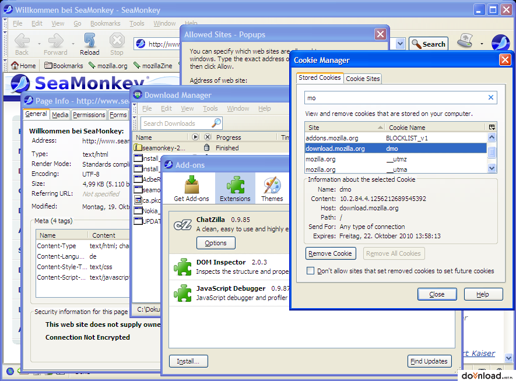Click Find Updates button in Add-ons
516x381 pixels.
tap(429, 361)
